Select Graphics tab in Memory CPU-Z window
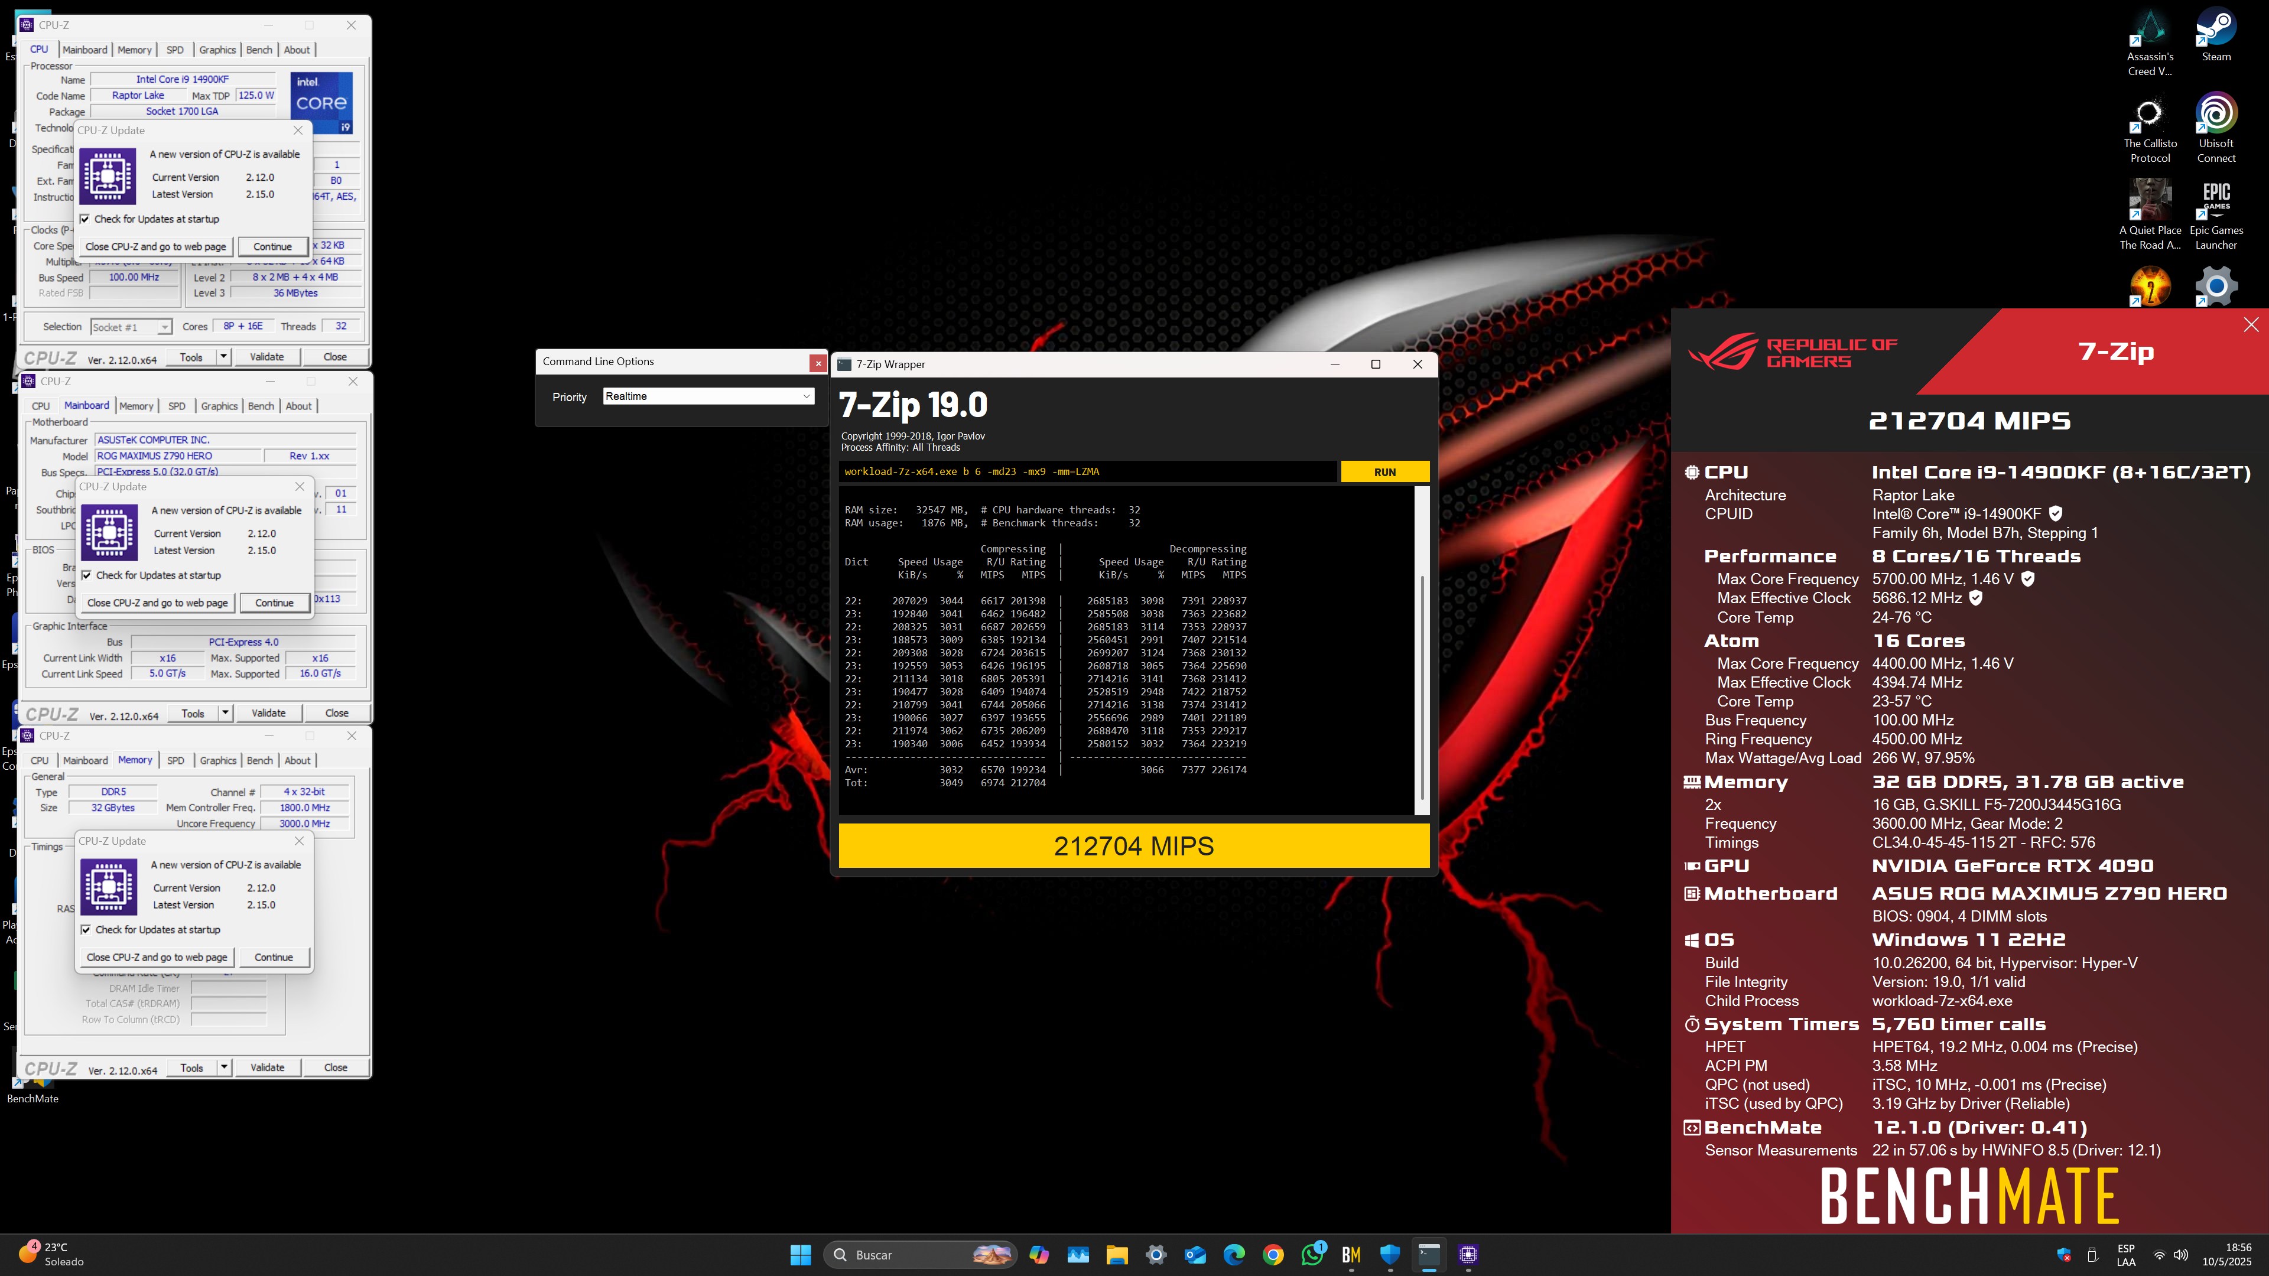2269x1276 pixels. pyautogui.click(x=217, y=760)
